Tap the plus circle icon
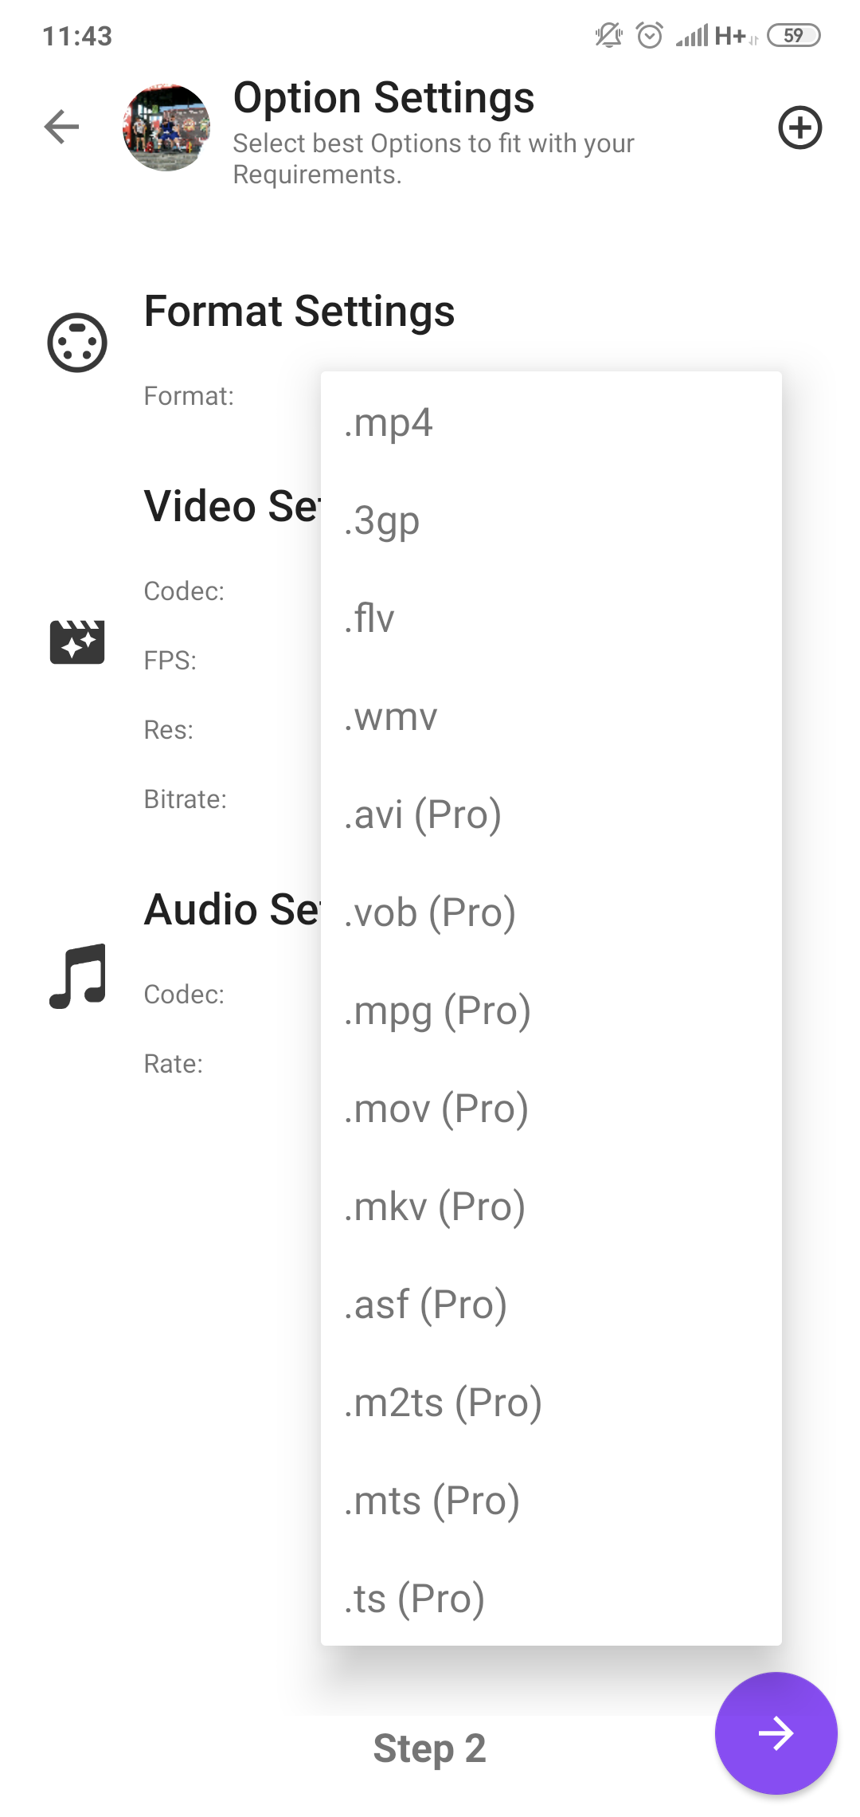 pyautogui.click(x=799, y=128)
